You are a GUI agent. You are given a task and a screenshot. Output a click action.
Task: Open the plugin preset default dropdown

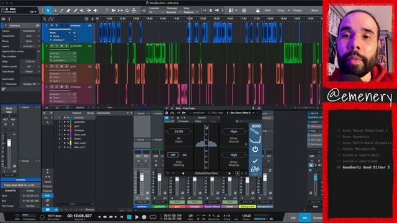click(202, 118)
